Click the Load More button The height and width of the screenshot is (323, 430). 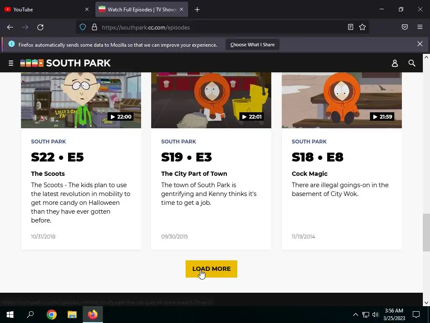[211, 269]
